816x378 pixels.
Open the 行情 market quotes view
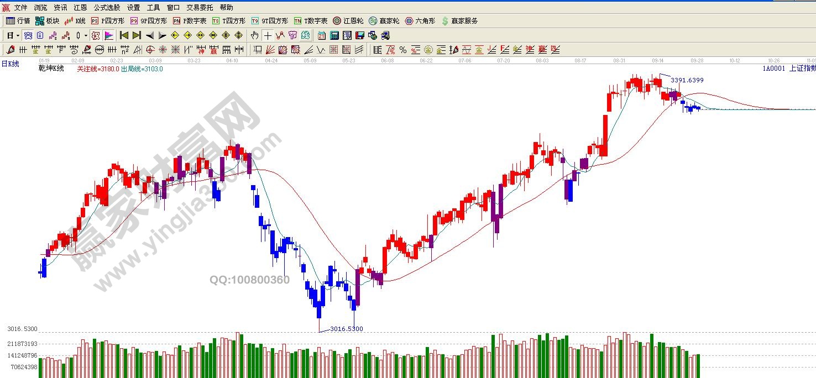[18, 21]
